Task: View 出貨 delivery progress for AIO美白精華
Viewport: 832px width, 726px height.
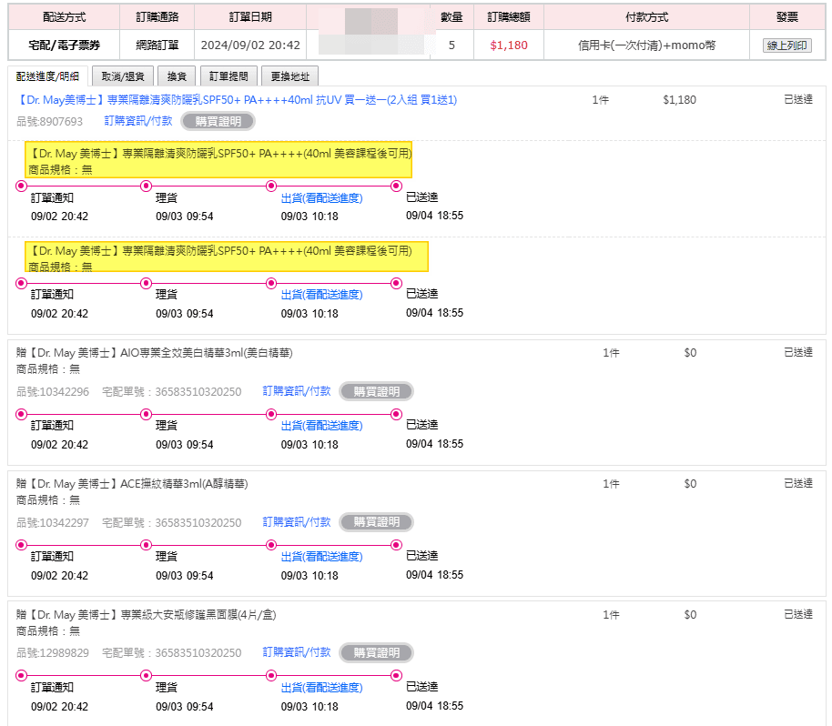Action: point(321,426)
